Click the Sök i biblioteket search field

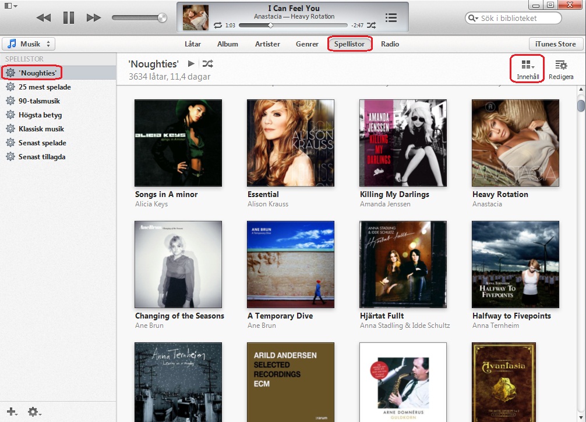513,18
